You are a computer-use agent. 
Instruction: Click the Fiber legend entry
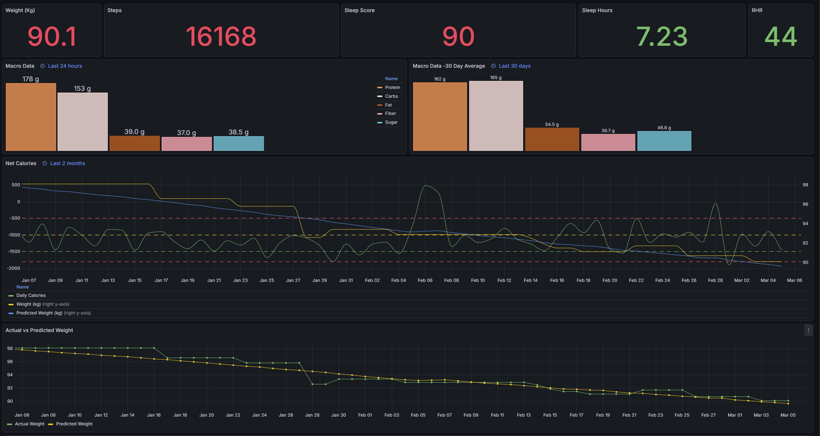(390, 113)
